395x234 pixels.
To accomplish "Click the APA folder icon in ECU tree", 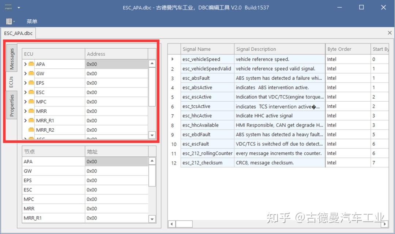I will click(x=31, y=64).
